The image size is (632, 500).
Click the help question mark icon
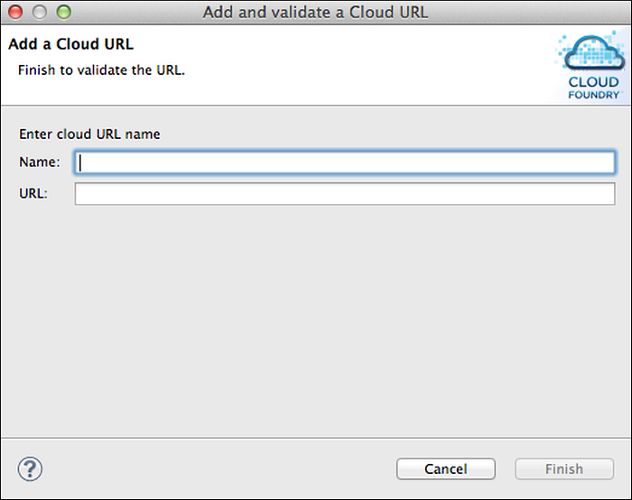pos(31,468)
